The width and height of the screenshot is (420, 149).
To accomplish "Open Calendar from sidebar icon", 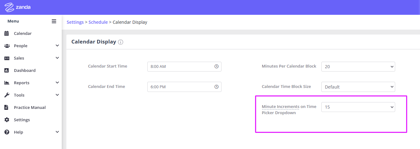I will (7, 33).
